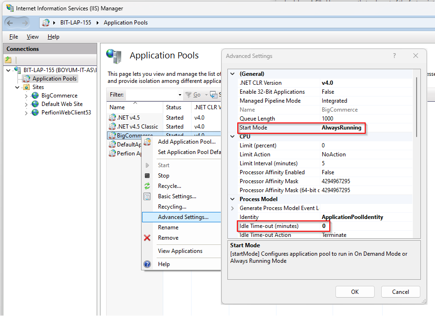Sort by the Name column header
Image resolution: width=435 pixels, height=316 pixels.
[x=135, y=107]
